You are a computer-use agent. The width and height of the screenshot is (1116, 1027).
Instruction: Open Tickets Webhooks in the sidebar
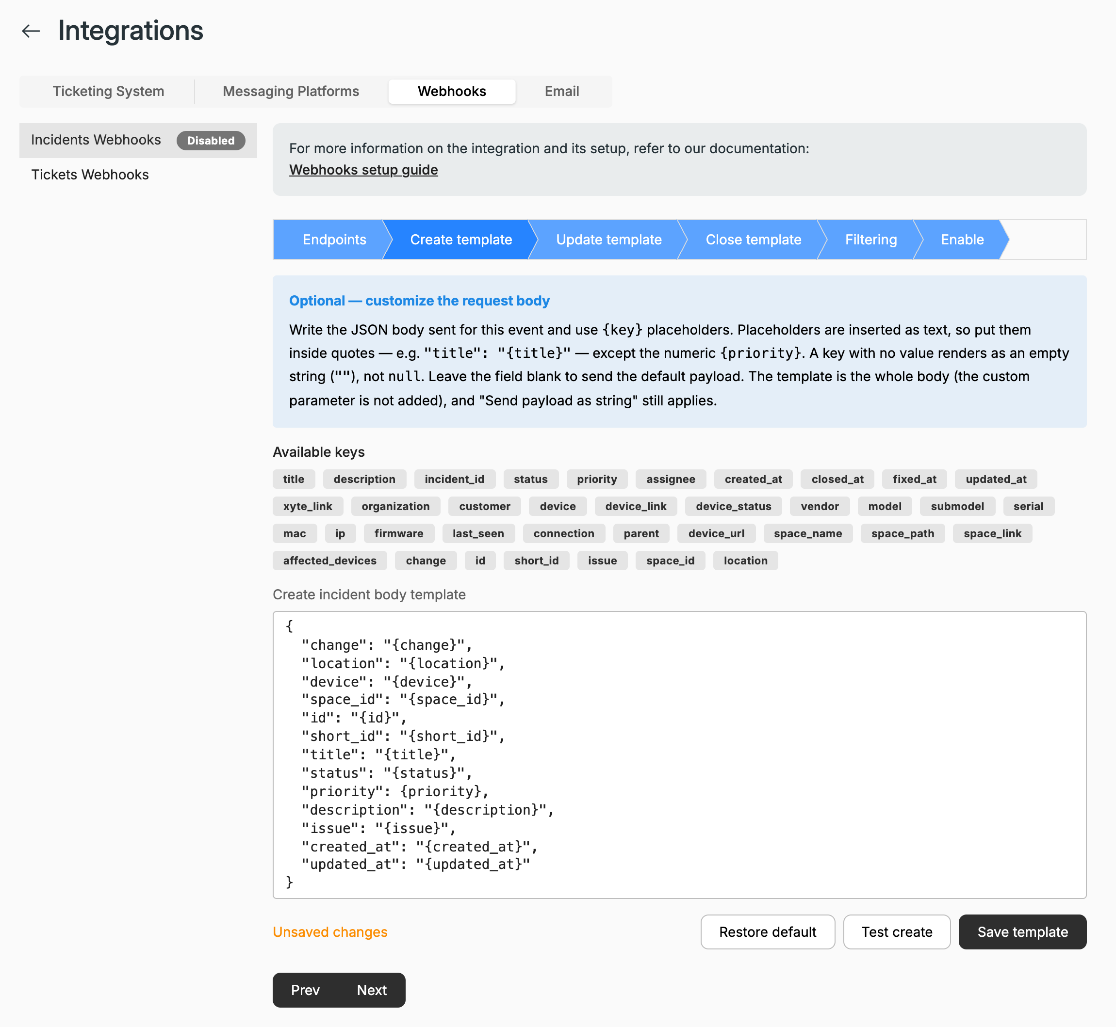click(x=138, y=175)
